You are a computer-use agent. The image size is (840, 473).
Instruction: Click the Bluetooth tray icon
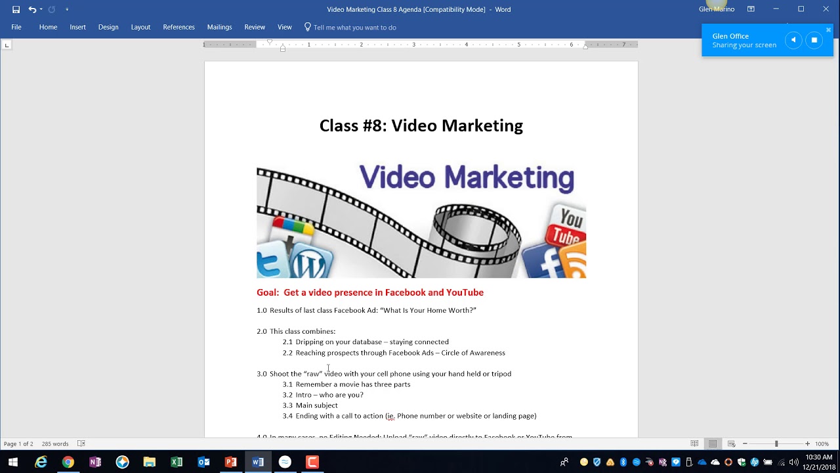click(x=623, y=462)
